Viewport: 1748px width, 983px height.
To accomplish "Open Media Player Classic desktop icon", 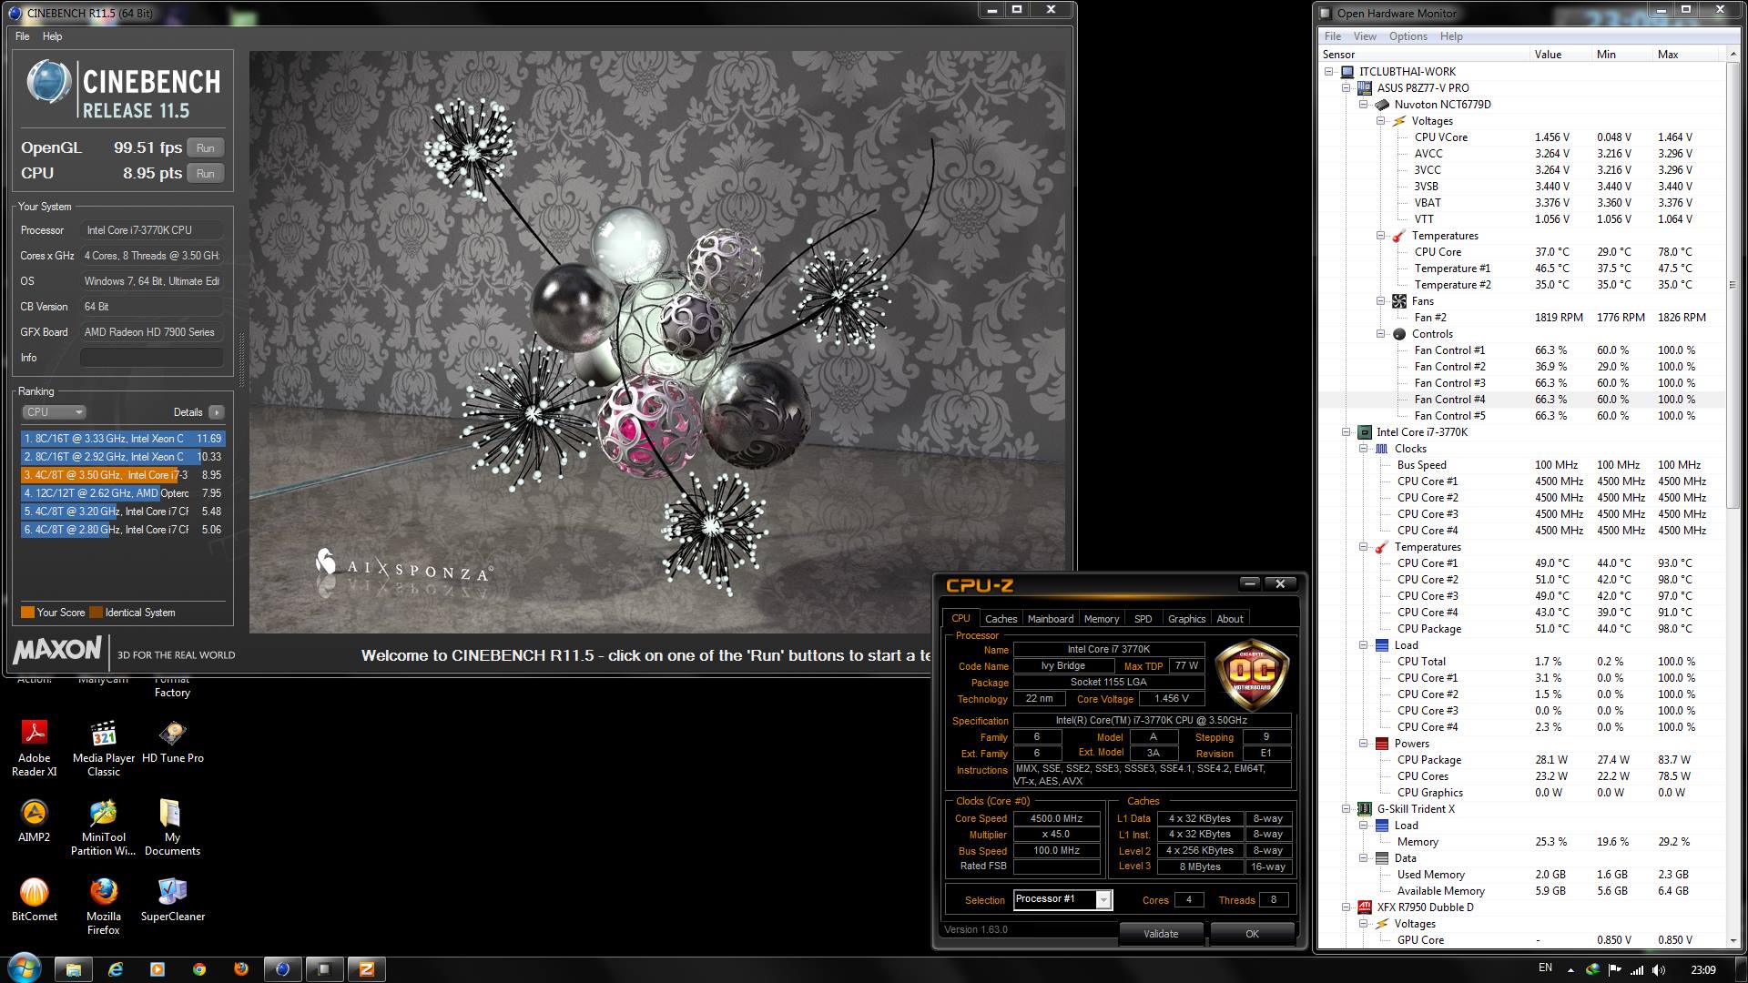I will 104,734.
